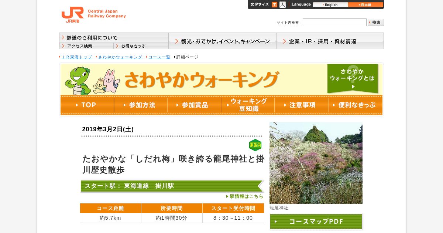Screen dimensions: 443x233
Task: Select the 便利なきっぷ tab
Action: point(355,105)
